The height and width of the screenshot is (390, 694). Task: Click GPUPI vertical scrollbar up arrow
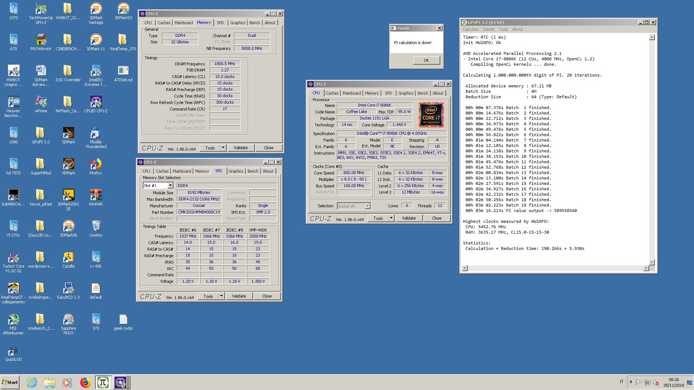(652, 37)
